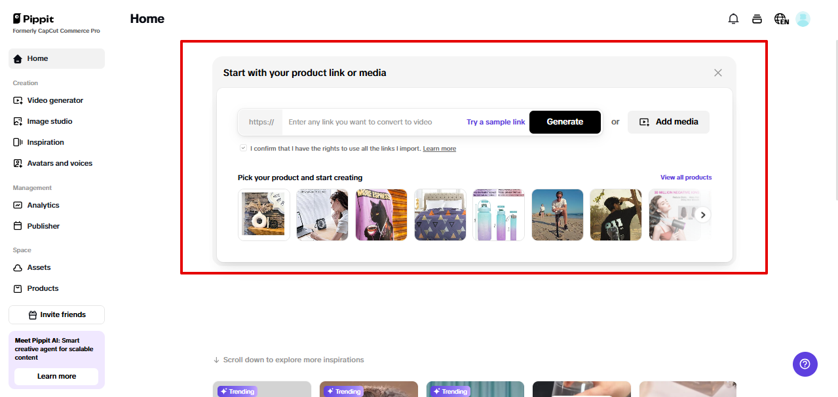Viewport: 838px width, 397px height.
Task: Open the EN language selector
Action: (x=780, y=18)
